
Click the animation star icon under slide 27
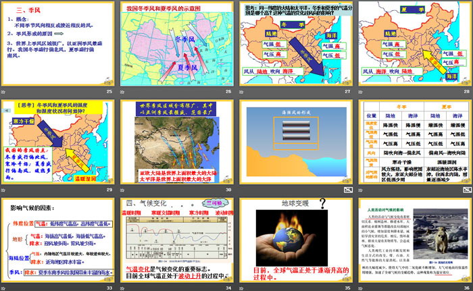point(243,91)
